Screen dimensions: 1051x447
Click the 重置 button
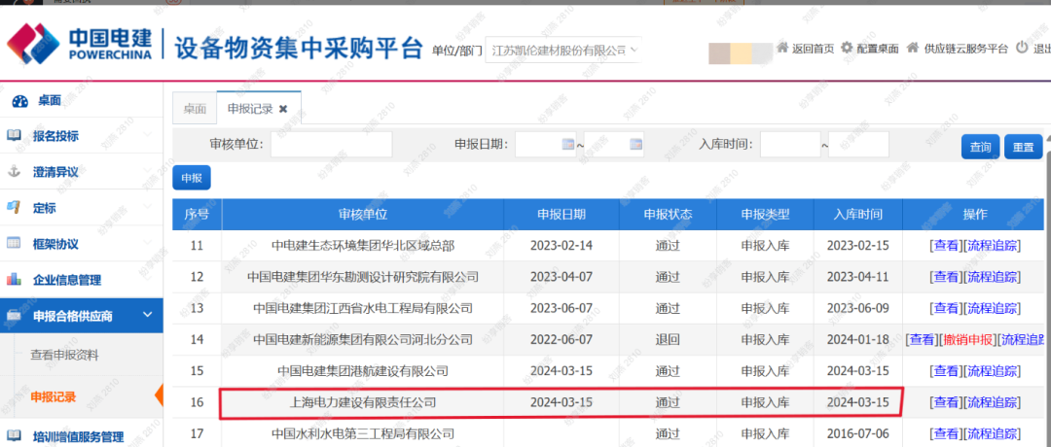point(1024,147)
